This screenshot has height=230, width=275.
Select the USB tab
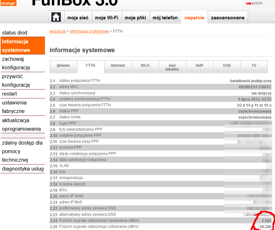point(227,66)
